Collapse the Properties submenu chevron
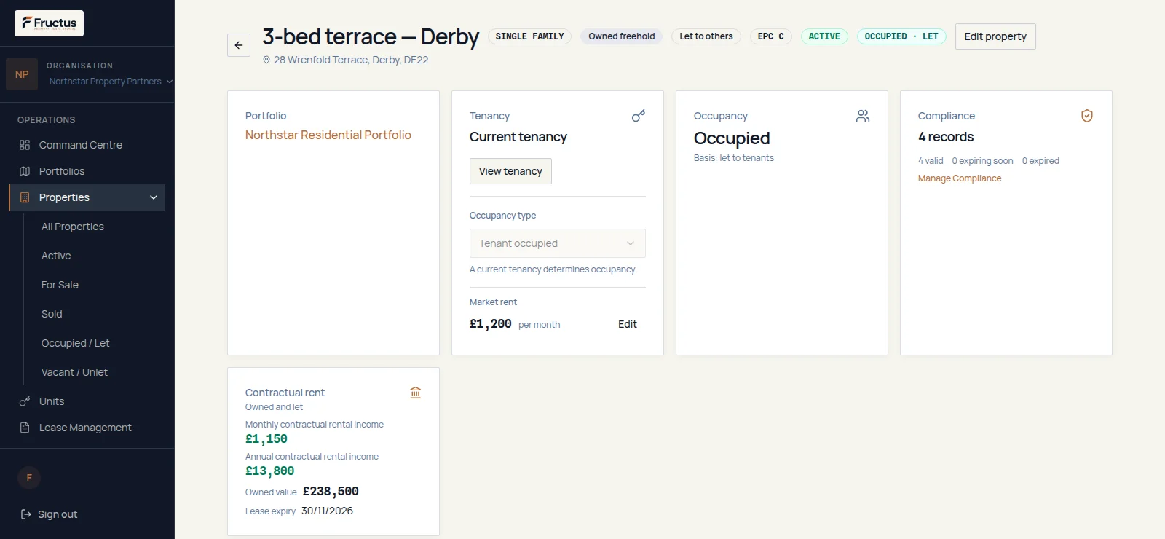Viewport: 1165px width, 539px height. [x=154, y=197]
